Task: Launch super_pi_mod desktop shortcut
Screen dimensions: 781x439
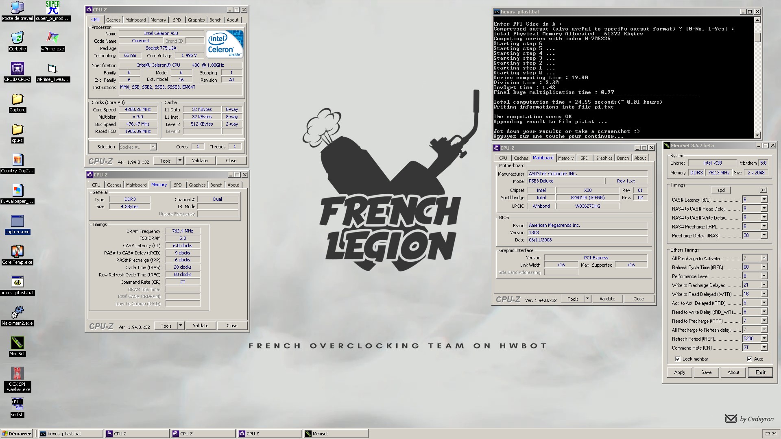Action: 53,11
